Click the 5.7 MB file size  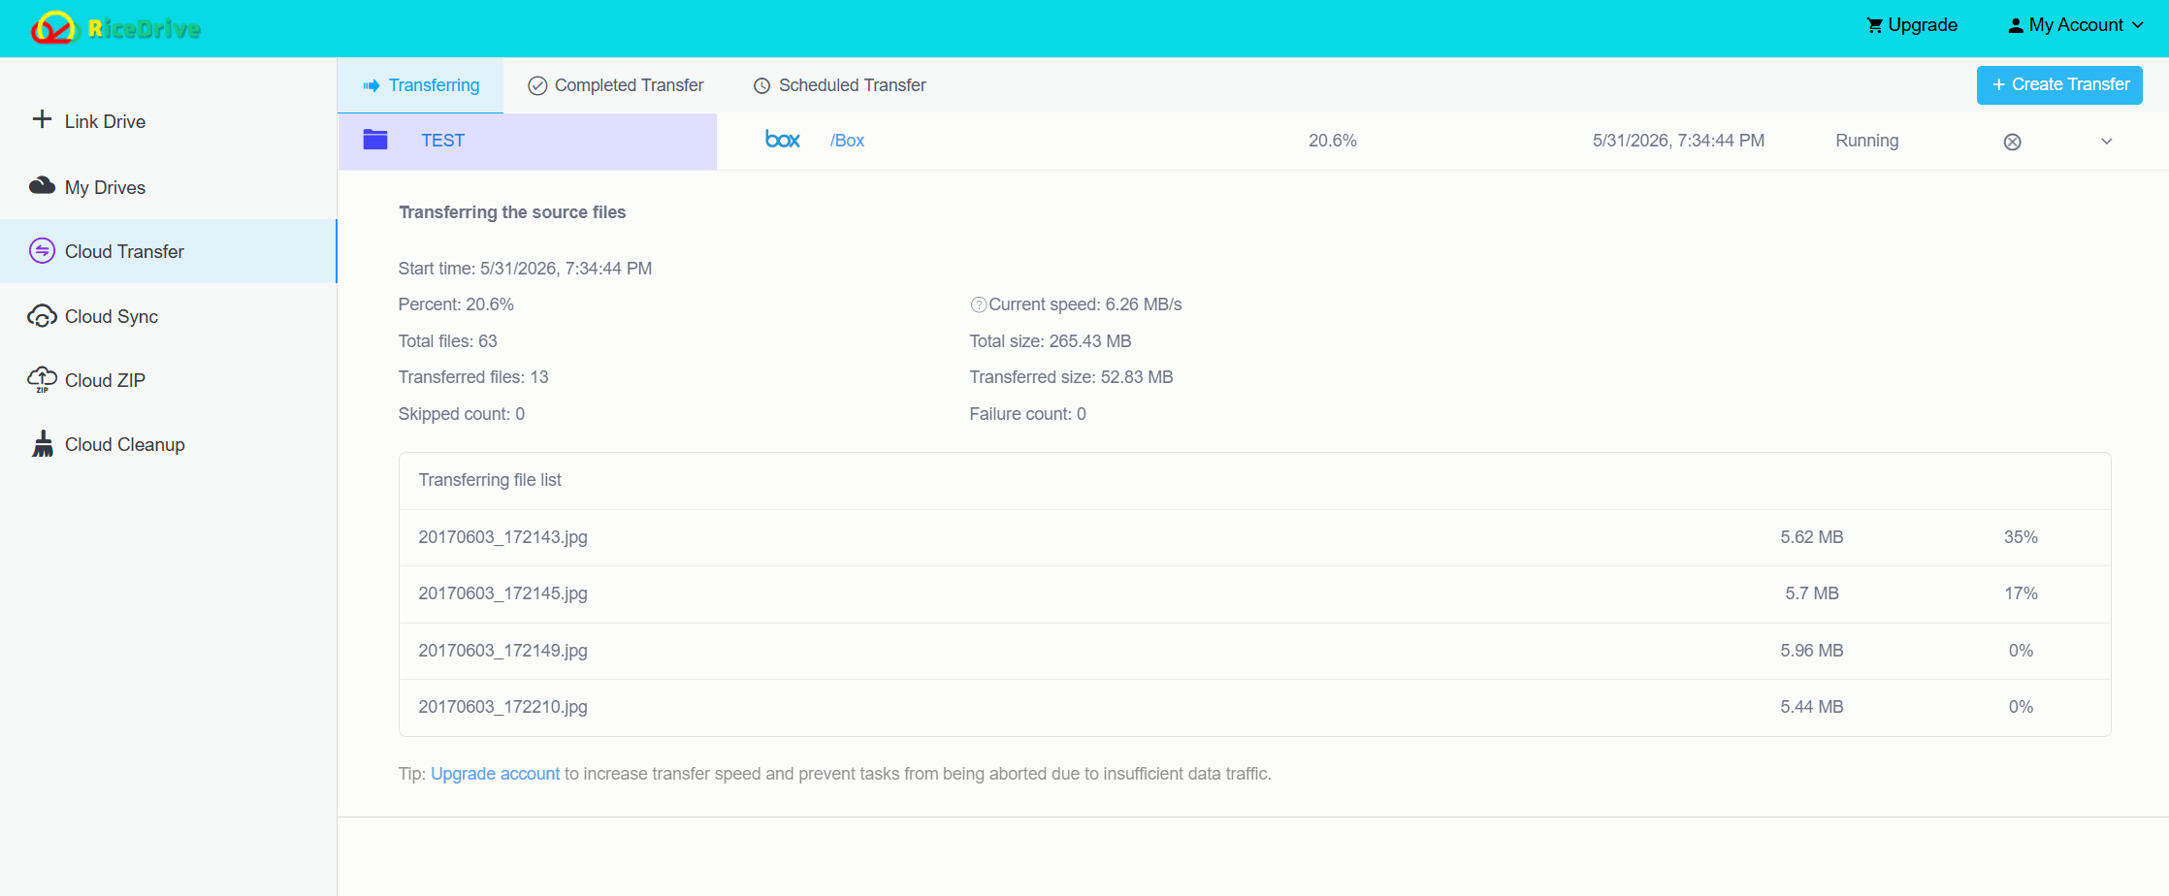1812,593
